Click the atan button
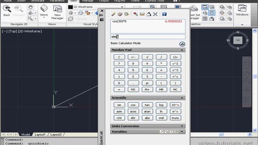 (147, 112)
